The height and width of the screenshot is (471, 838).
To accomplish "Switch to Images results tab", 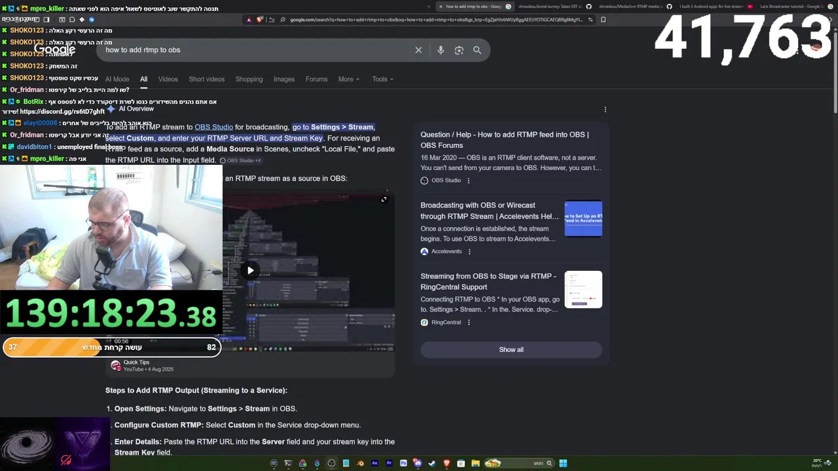I will tap(284, 79).
